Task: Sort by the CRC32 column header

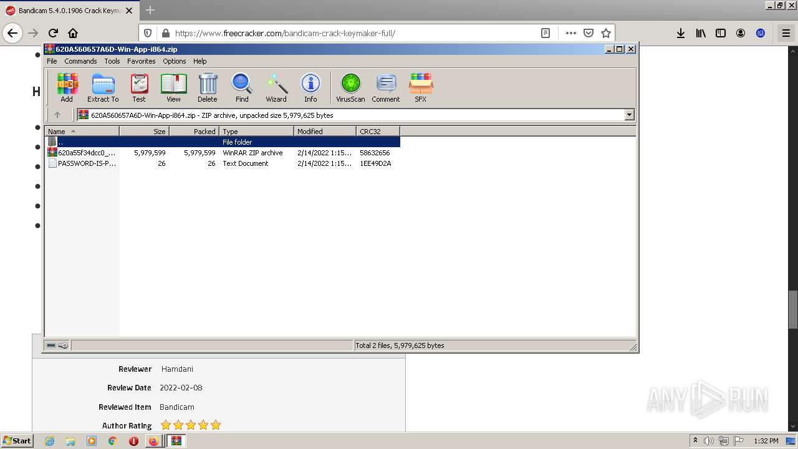Action: tap(378, 131)
